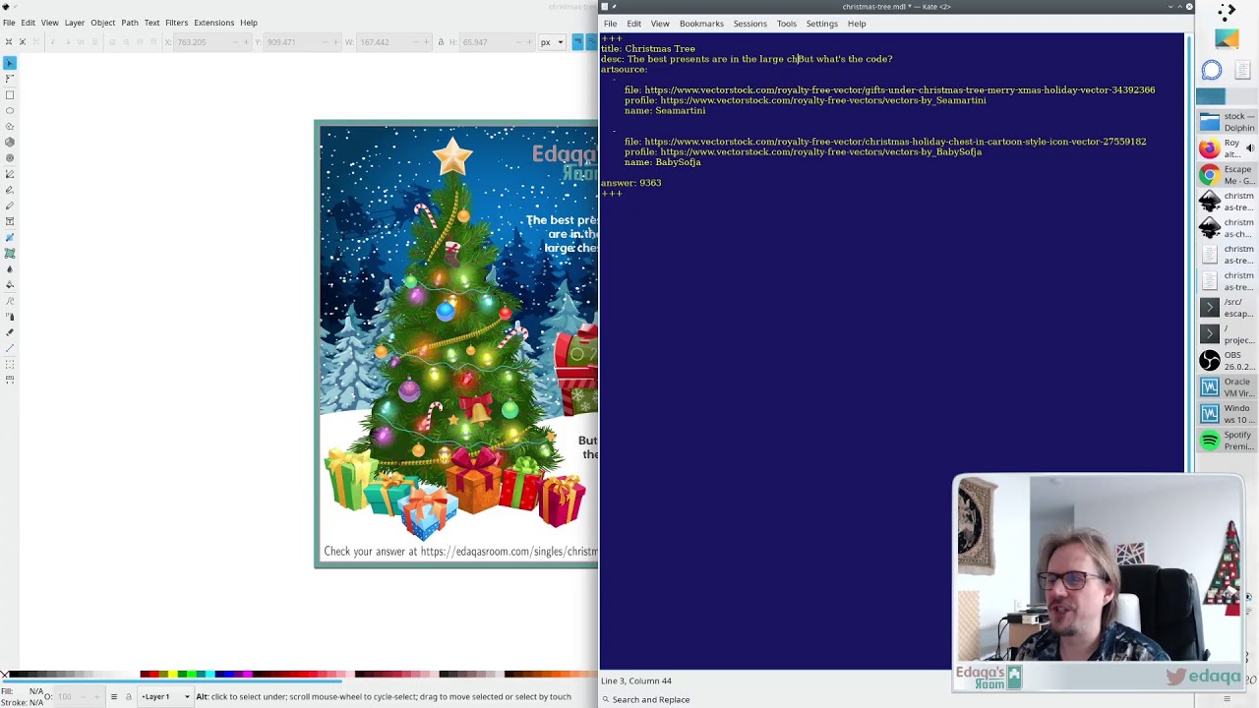1259x708 pixels.
Task: Choose the Ellipse tool in Inkscape
Action: point(10,110)
